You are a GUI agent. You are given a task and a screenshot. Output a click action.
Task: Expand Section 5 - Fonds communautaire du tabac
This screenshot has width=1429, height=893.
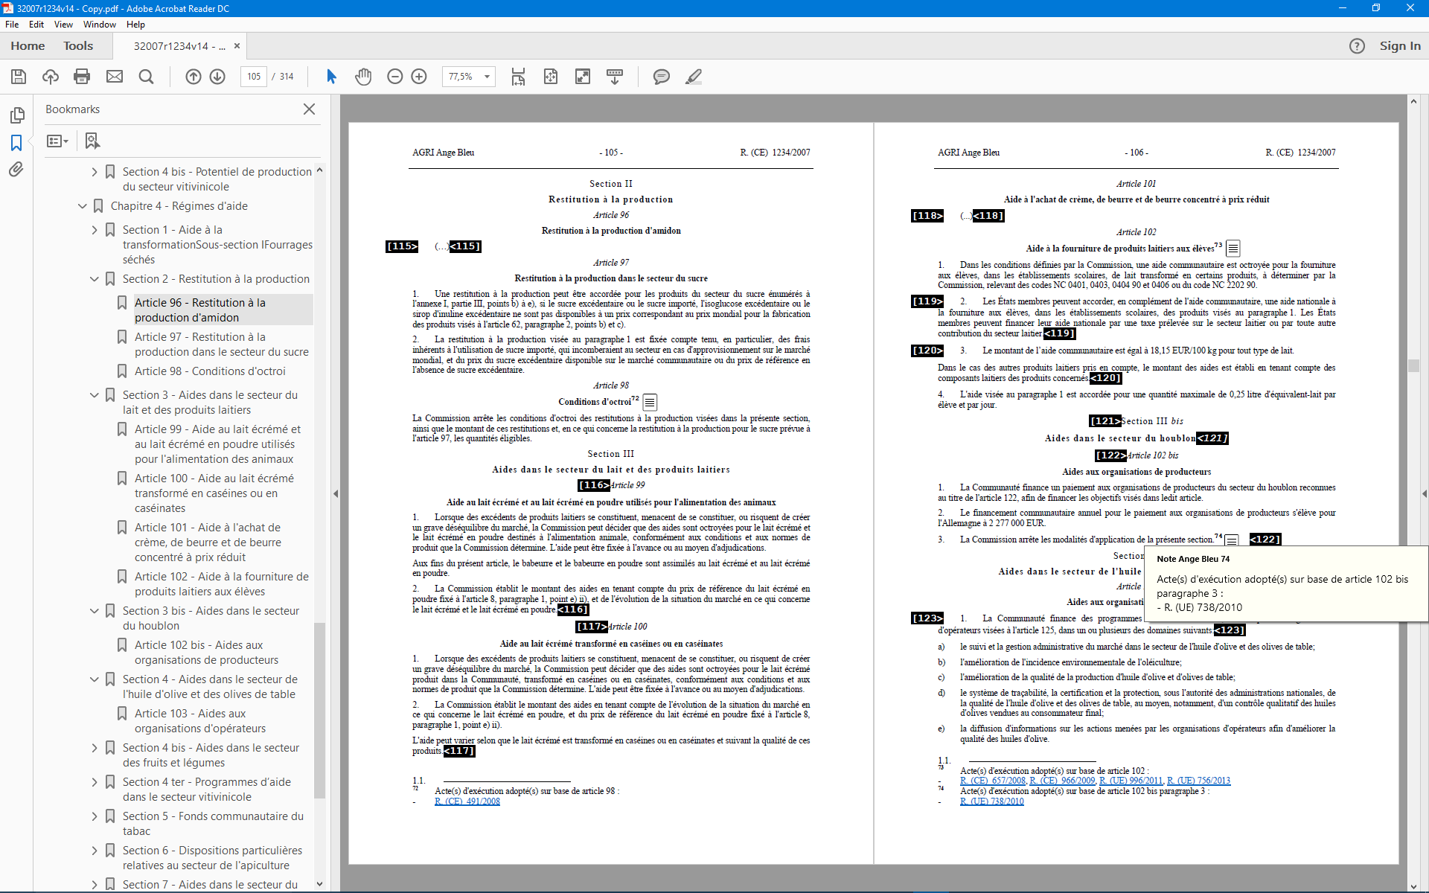(95, 816)
